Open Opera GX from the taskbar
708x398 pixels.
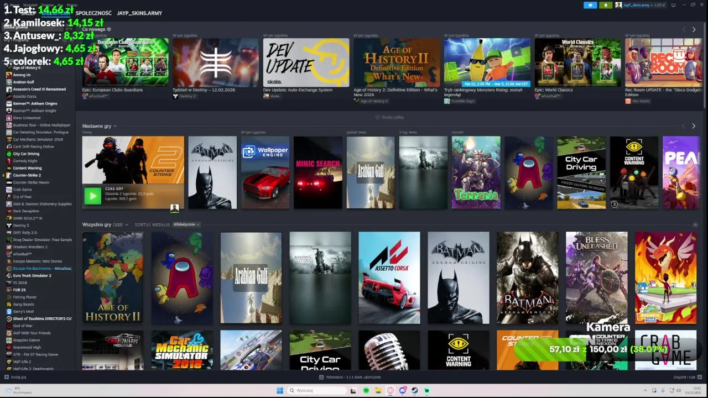pyautogui.click(x=391, y=391)
